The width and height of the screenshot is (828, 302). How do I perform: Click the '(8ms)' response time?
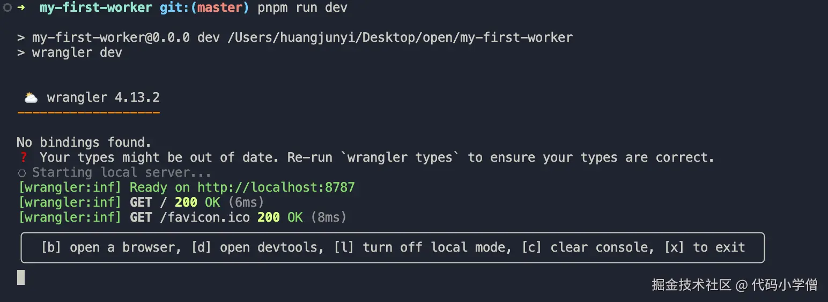click(328, 217)
